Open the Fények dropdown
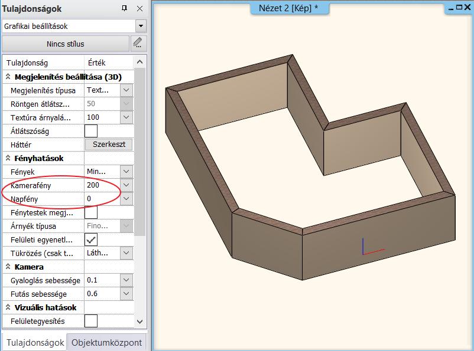Viewport: 474px width, 351px height. 126,172
